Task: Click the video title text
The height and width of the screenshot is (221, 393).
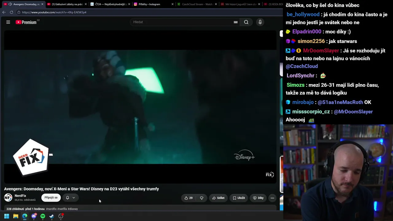Action: pyautogui.click(x=81, y=189)
